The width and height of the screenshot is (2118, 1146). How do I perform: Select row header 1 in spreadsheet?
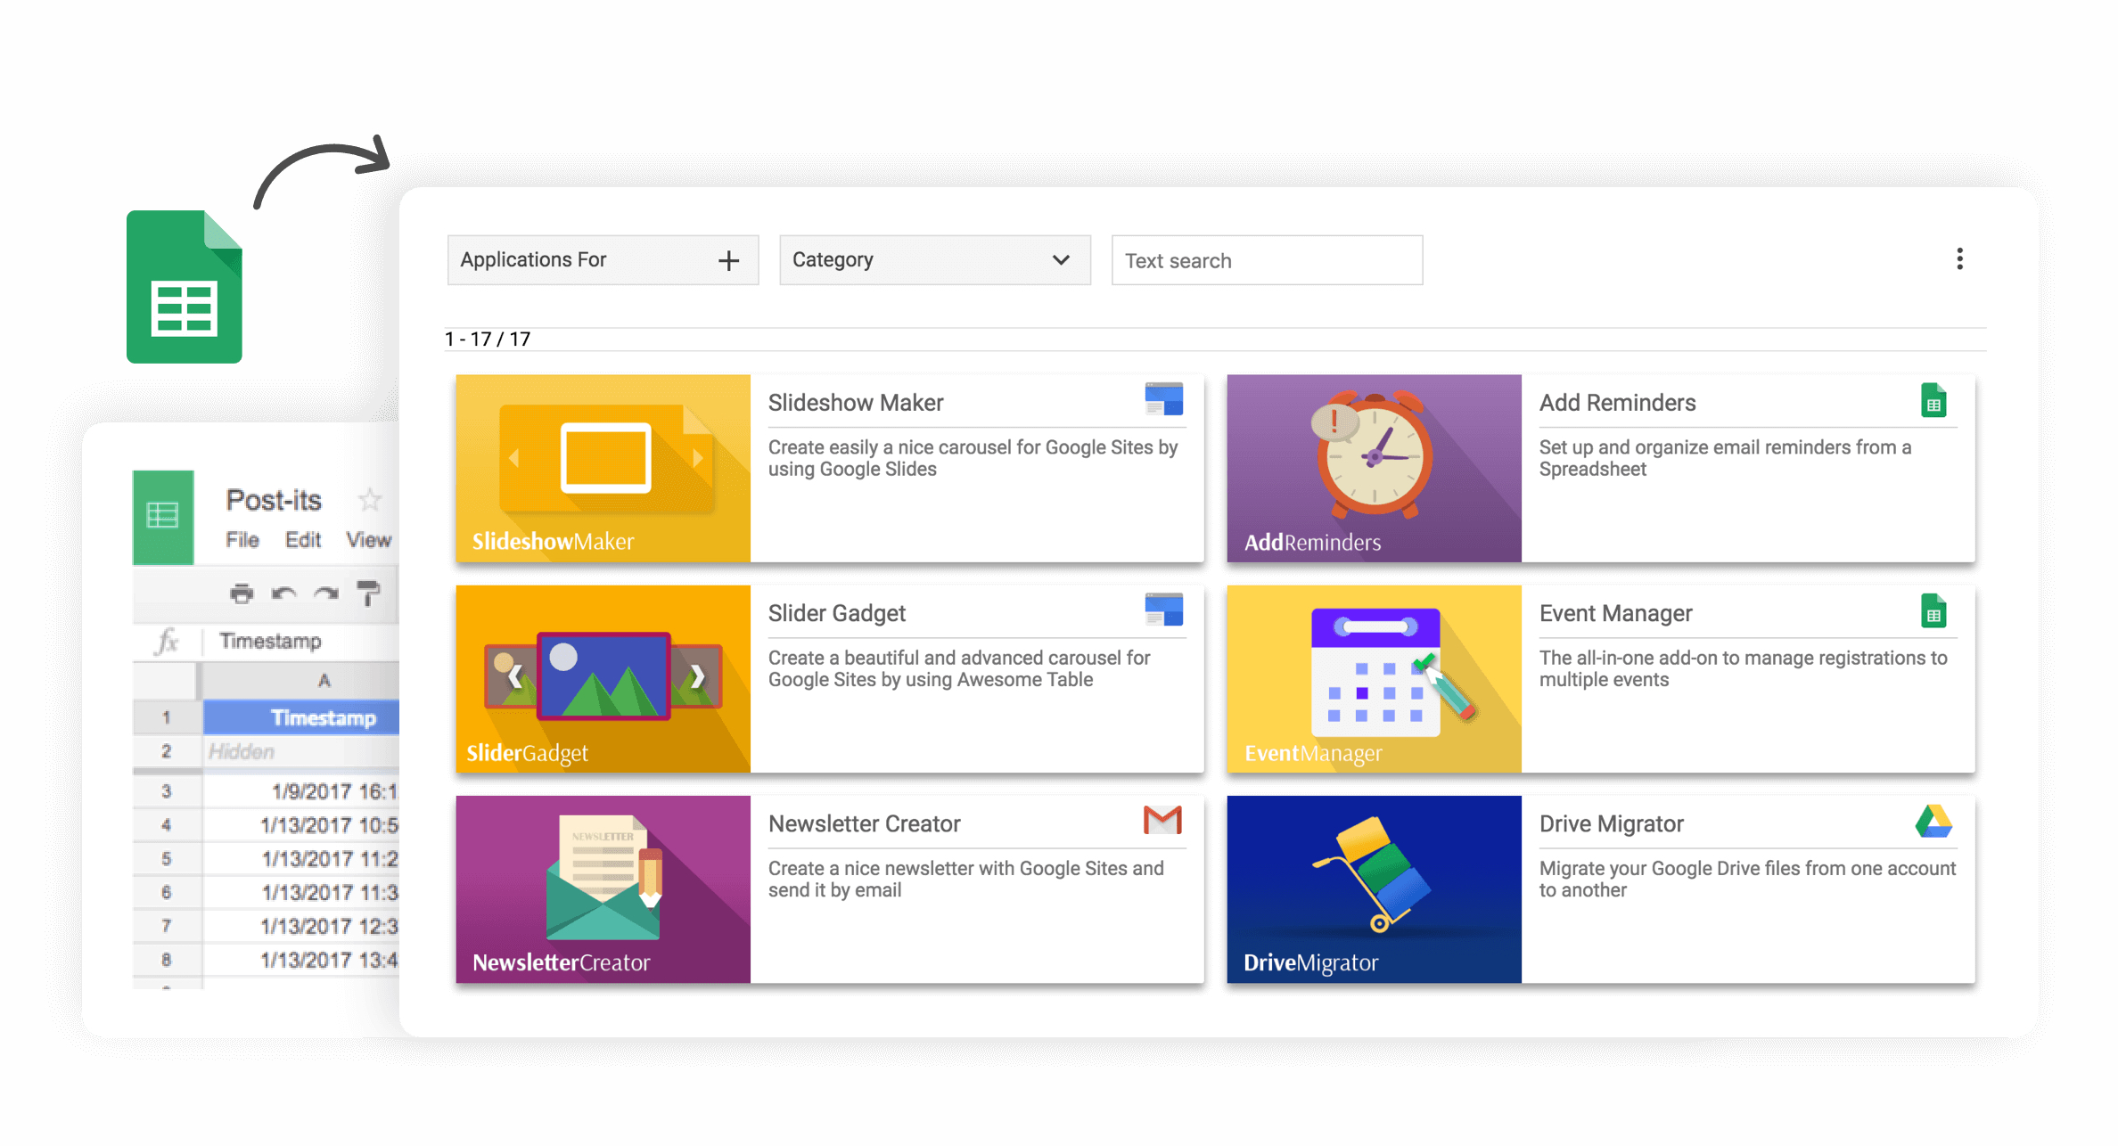pos(167,717)
